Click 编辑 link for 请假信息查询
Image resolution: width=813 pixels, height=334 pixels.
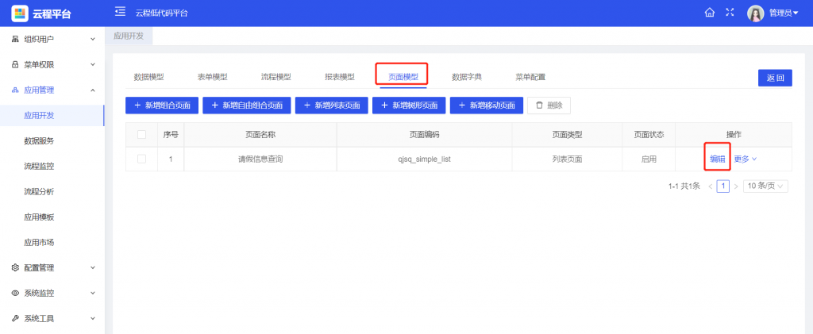coord(717,159)
